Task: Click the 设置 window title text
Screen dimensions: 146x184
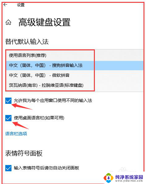Action: 21,5
